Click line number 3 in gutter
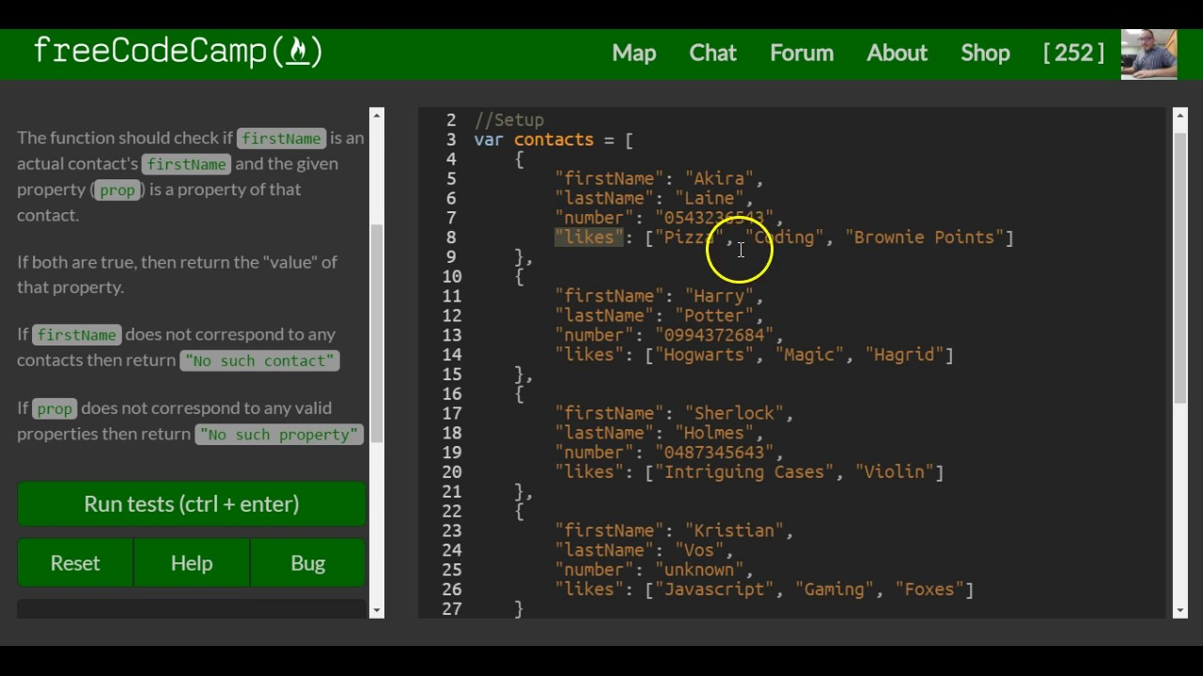Screen dimensions: 1203x676 coord(451,140)
